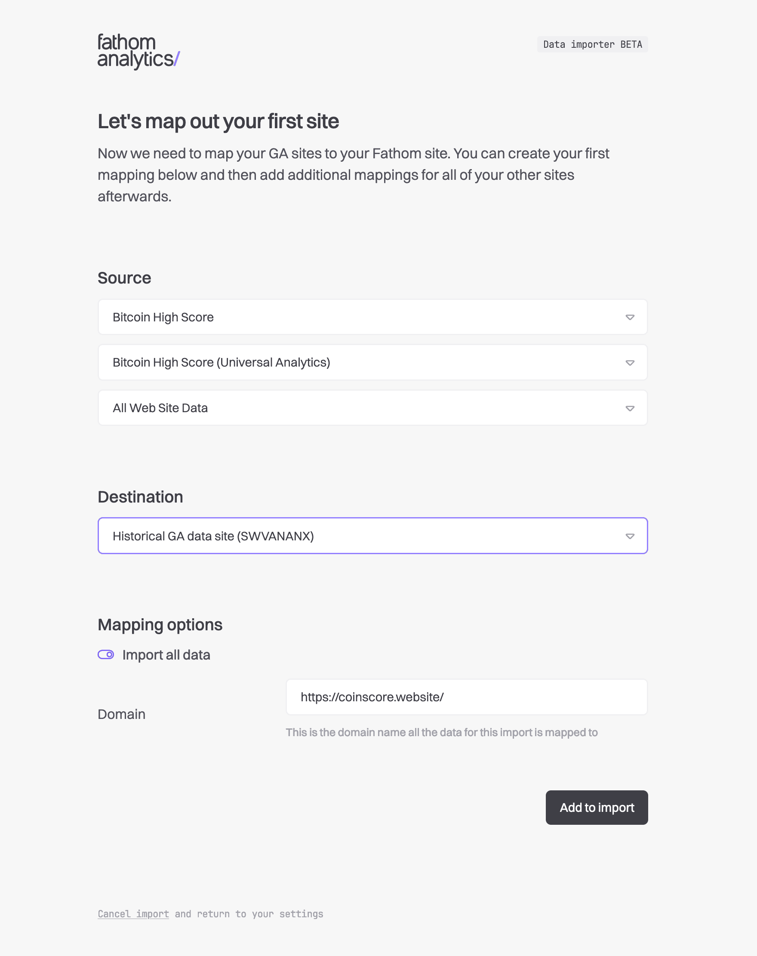Click inside the Domain input field

point(466,697)
